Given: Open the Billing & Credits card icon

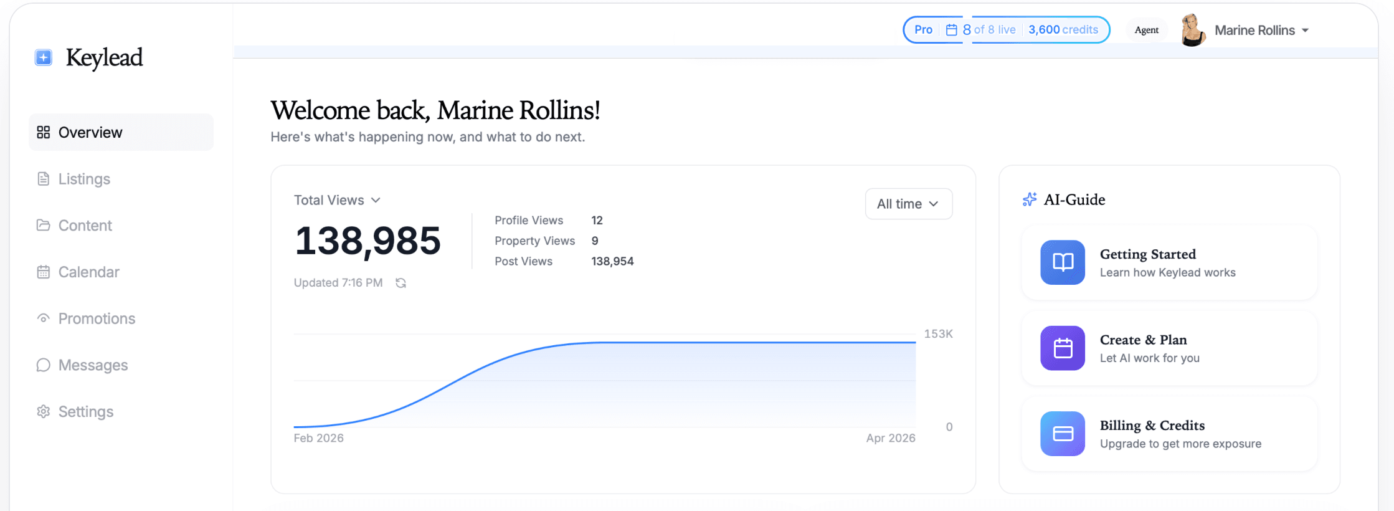Looking at the screenshot, I should pos(1063,434).
